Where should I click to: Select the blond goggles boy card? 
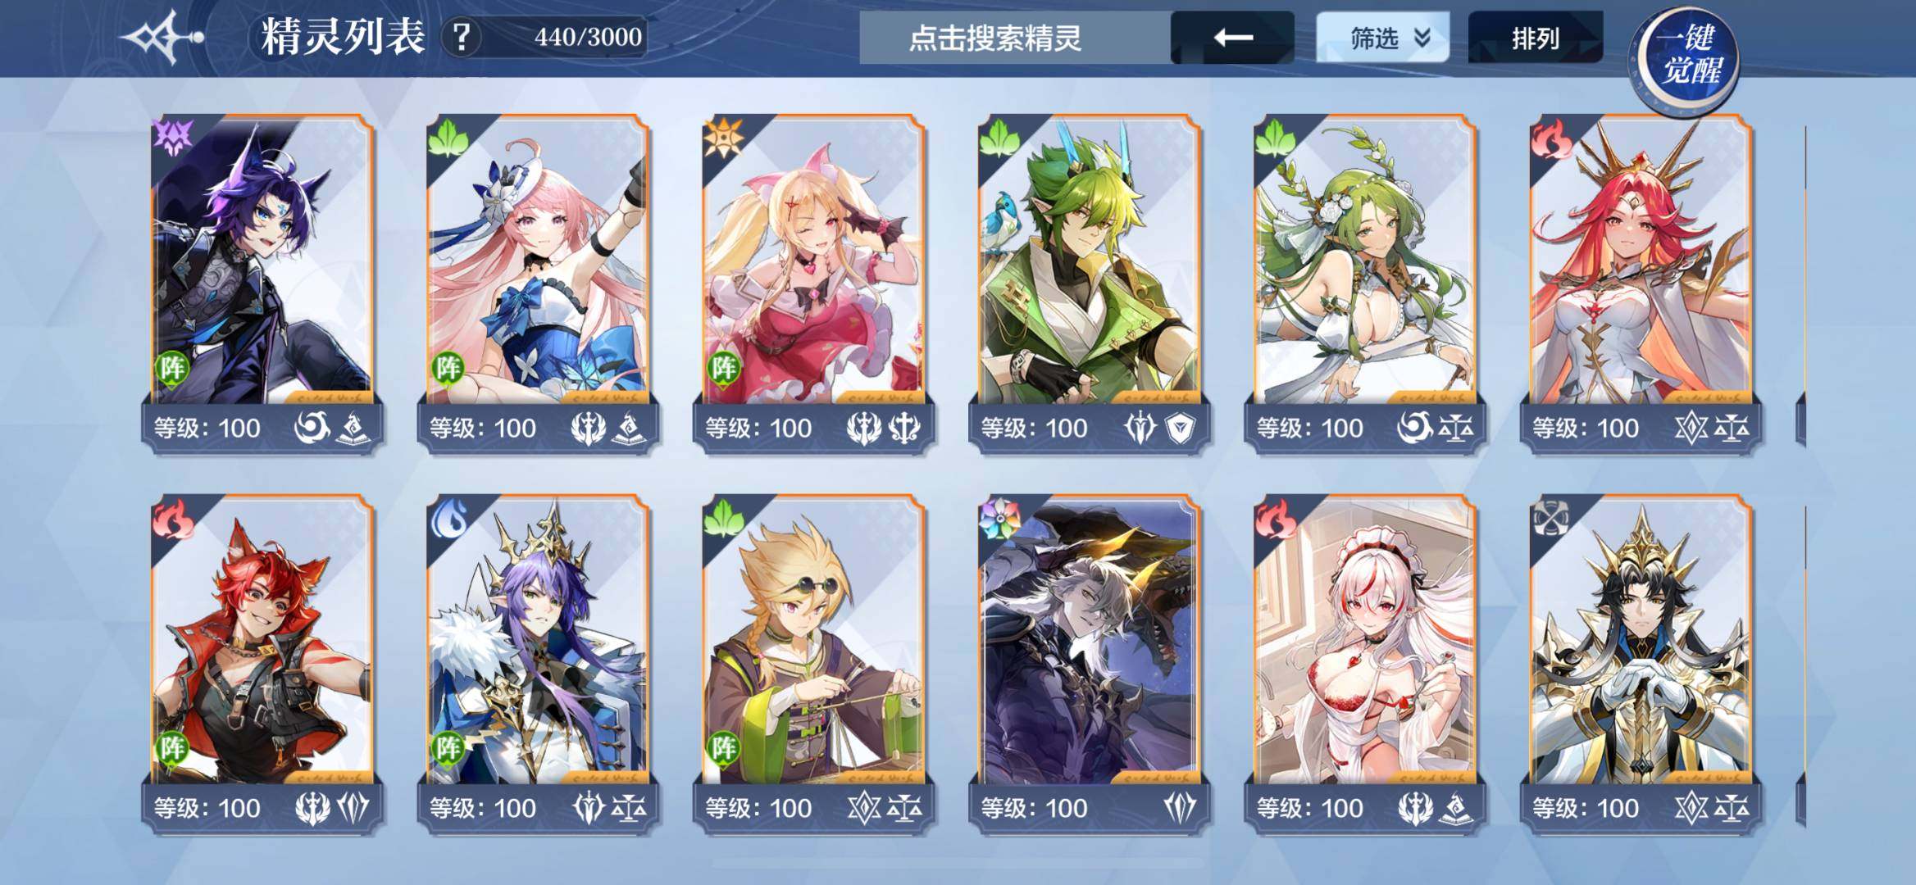point(813,664)
